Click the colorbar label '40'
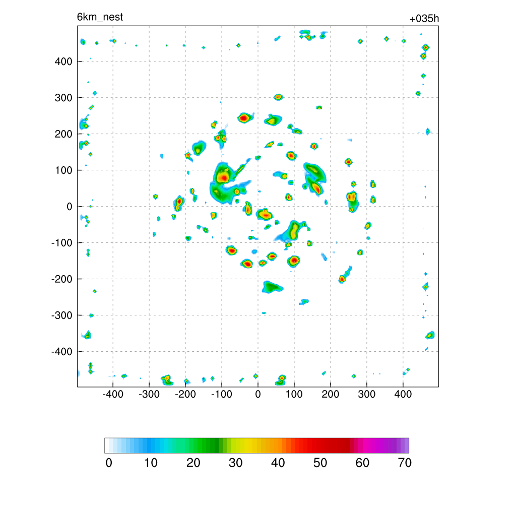Image resolution: width=516 pixels, height=516 pixels. 278,463
